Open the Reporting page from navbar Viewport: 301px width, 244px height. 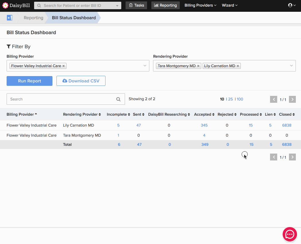[165, 5]
